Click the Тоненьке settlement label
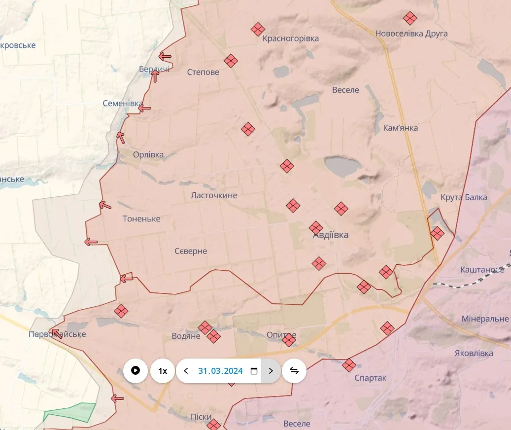Image resolution: width=511 pixels, height=430 pixels. [141, 218]
